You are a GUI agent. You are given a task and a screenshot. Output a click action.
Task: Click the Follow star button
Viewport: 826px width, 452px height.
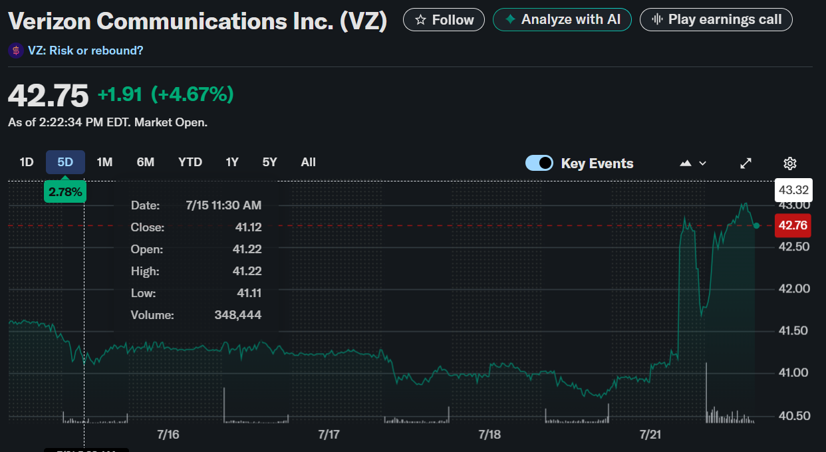point(444,20)
